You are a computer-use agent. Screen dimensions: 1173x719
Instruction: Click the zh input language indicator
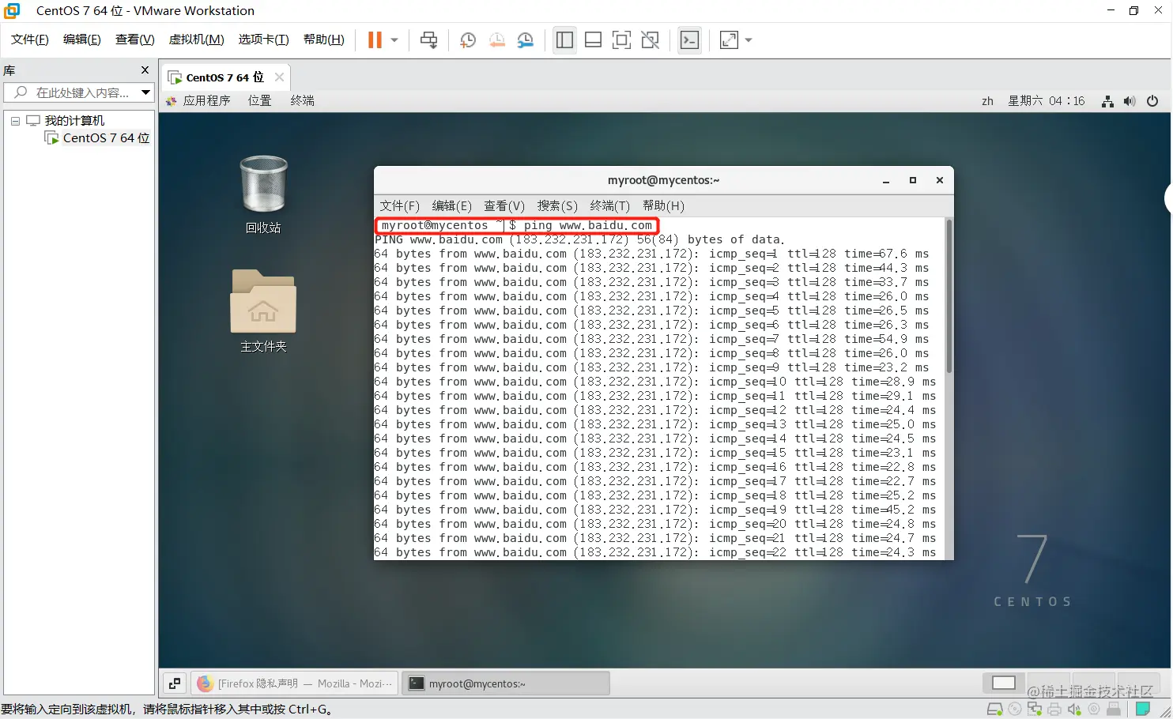987,101
